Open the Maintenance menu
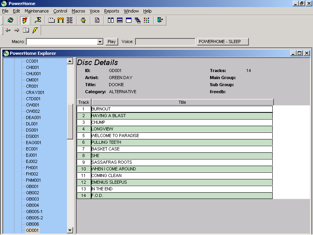 pyautogui.click(x=37, y=11)
